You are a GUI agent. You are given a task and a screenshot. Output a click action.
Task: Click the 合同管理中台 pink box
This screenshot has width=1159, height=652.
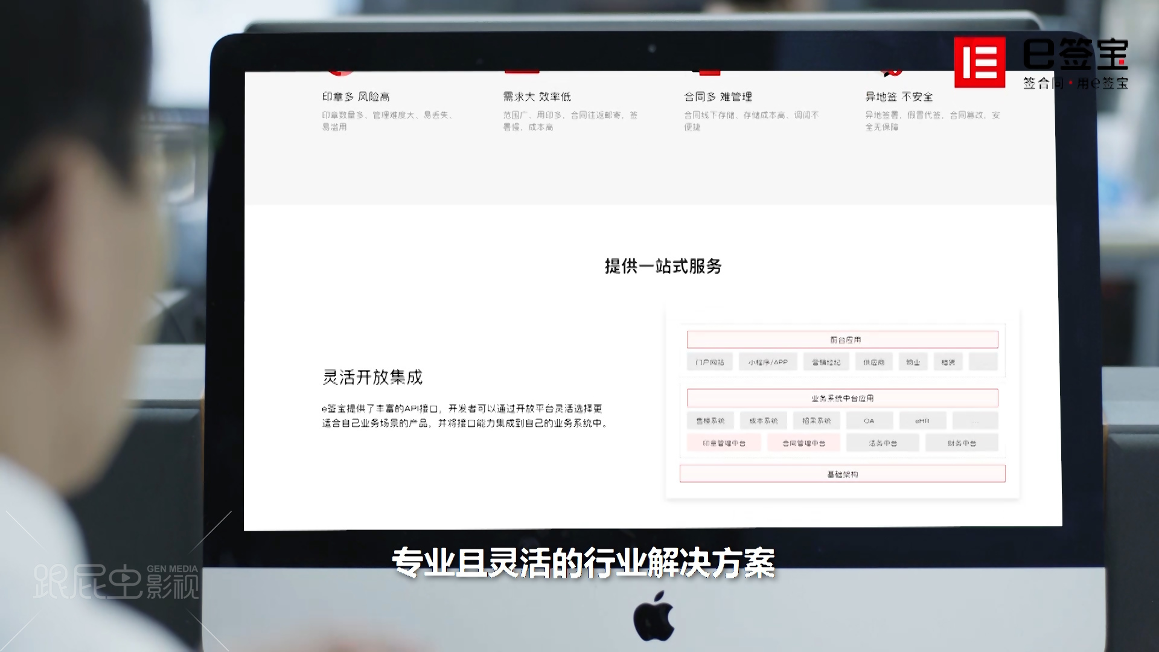tap(803, 443)
